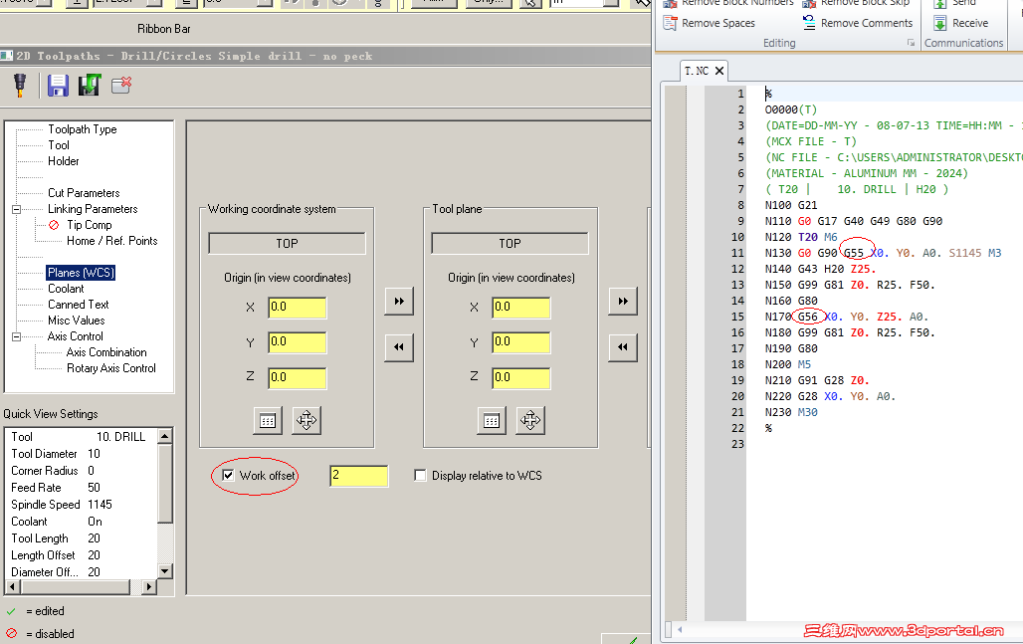Viewport: 1023px width, 644px height.
Task: Open Home / Ref. Points page
Action: (x=111, y=241)
